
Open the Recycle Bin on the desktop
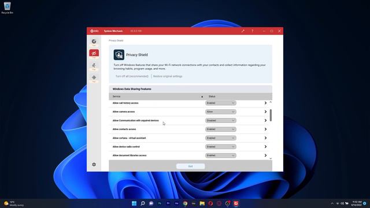[8, 8]
